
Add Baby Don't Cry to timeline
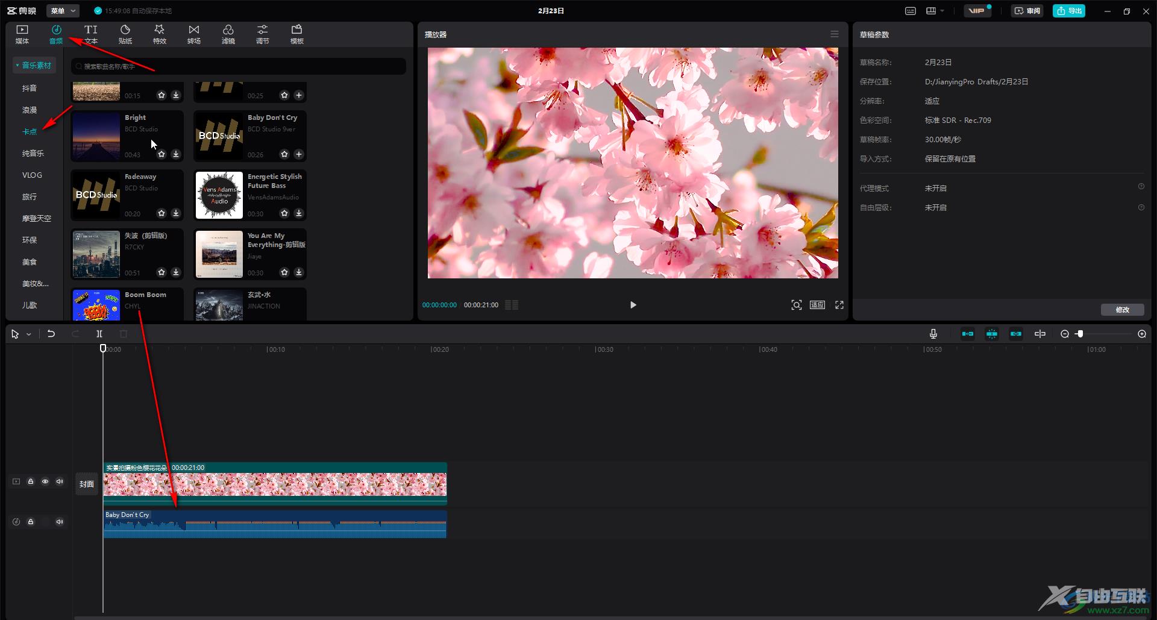tap(299, 154)
